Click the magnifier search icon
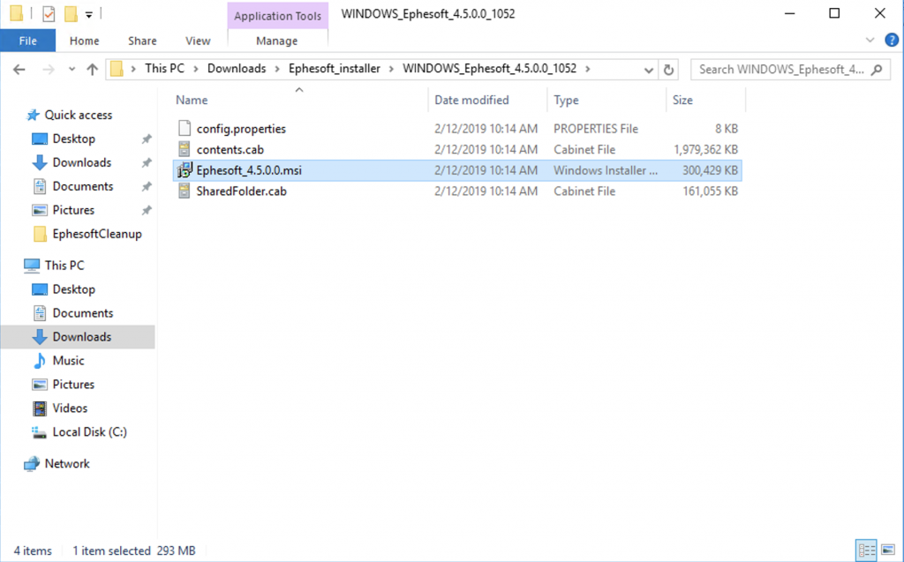 [x=877, y=70]
